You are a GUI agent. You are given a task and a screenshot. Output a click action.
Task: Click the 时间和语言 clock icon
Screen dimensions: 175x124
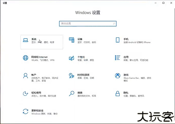(72, 76)
